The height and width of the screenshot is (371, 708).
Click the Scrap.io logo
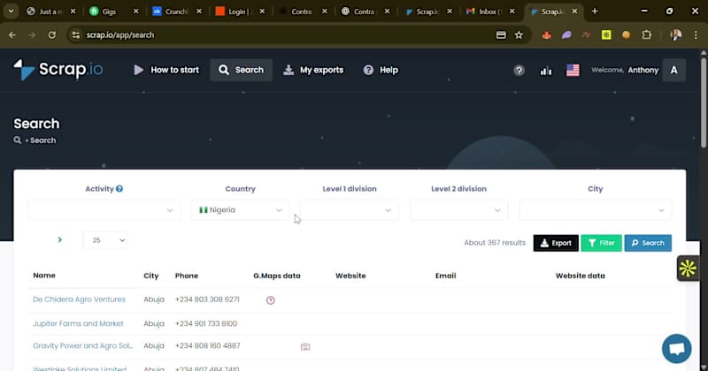point(58,70)
